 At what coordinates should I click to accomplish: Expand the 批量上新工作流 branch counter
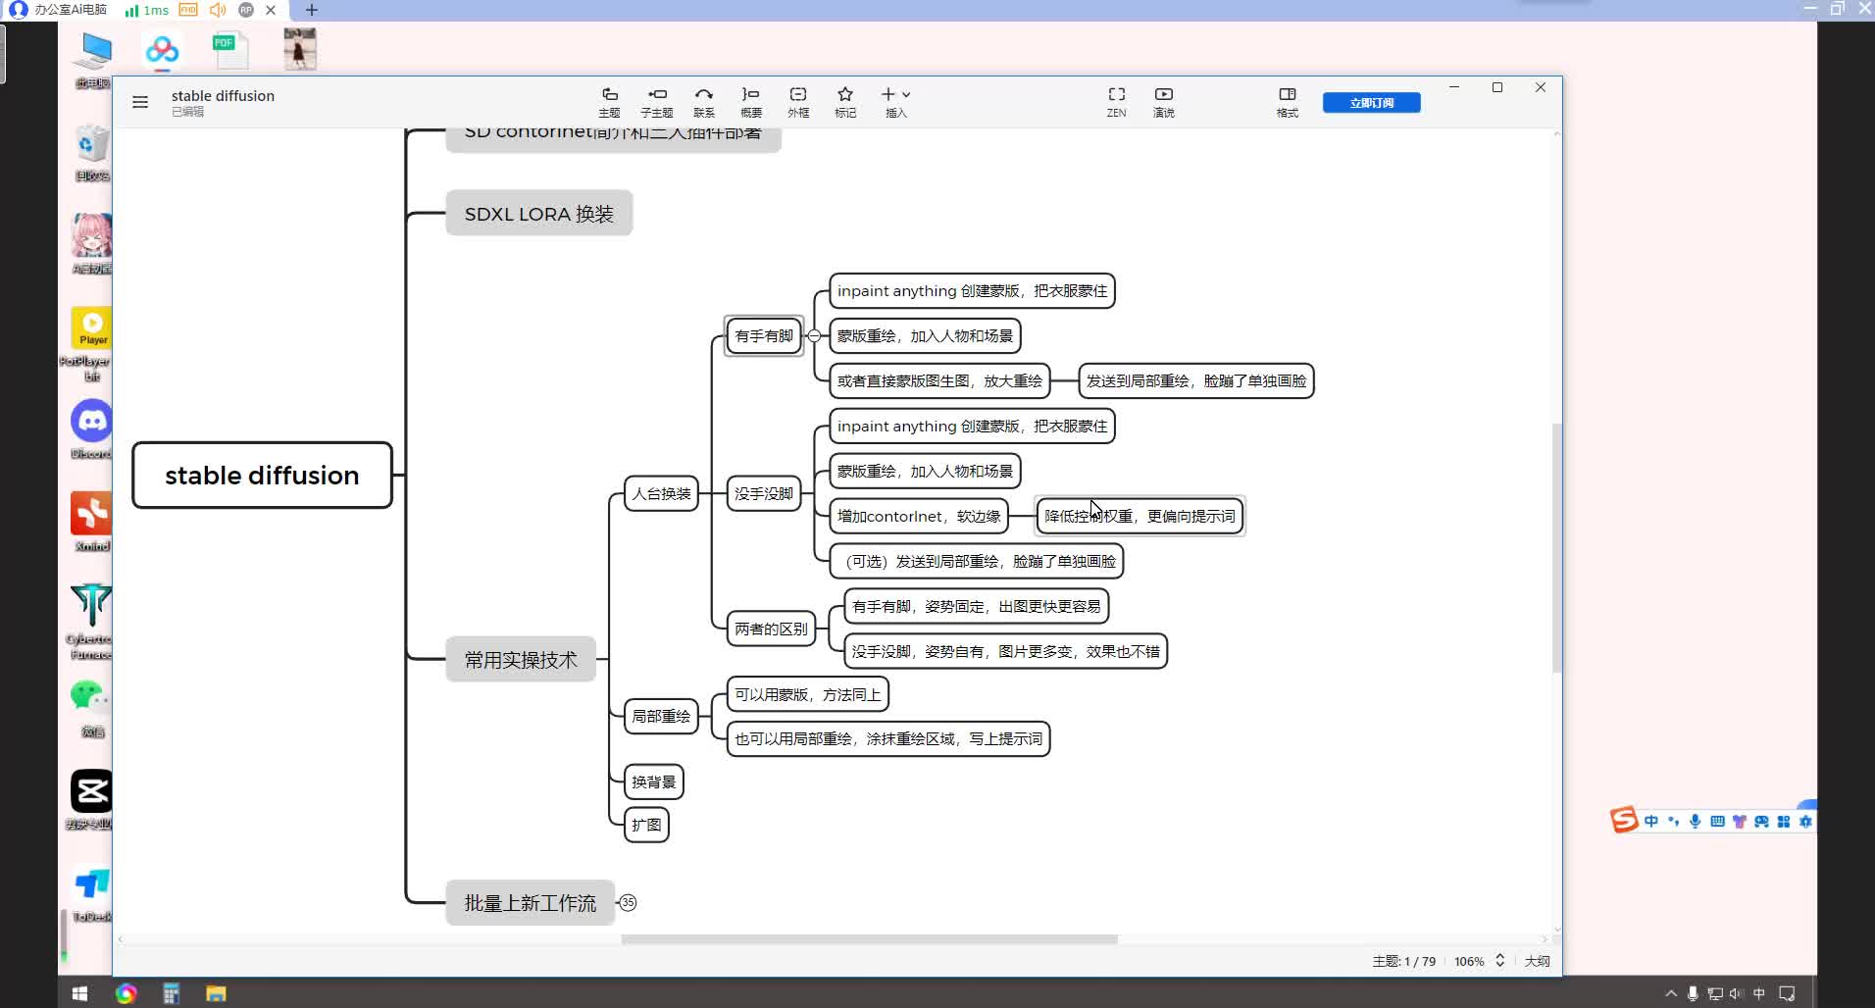628,903
